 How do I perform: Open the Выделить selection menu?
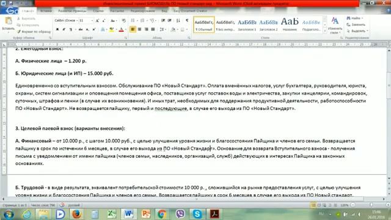(x=357, y=31)
